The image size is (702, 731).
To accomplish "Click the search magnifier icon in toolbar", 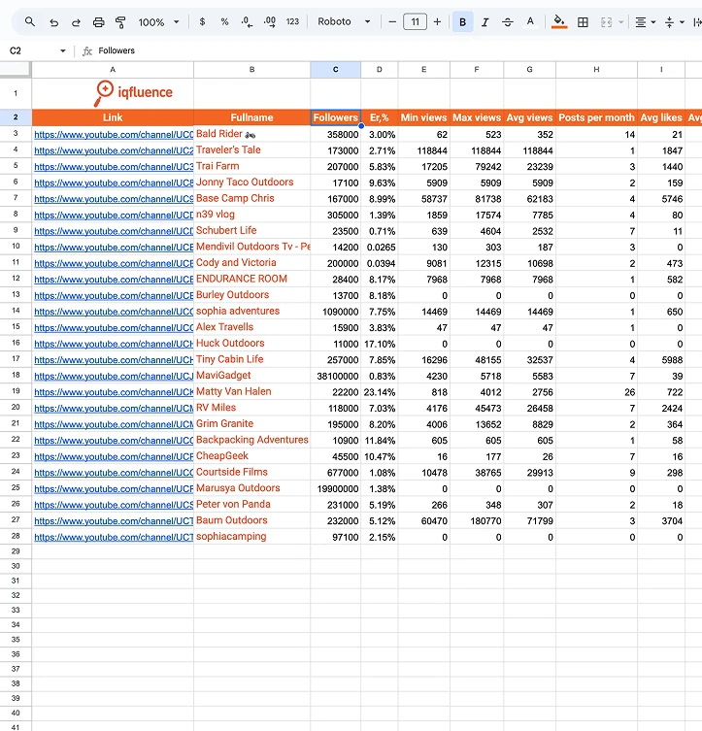I will pyautogui.click(x=30, y=22).
